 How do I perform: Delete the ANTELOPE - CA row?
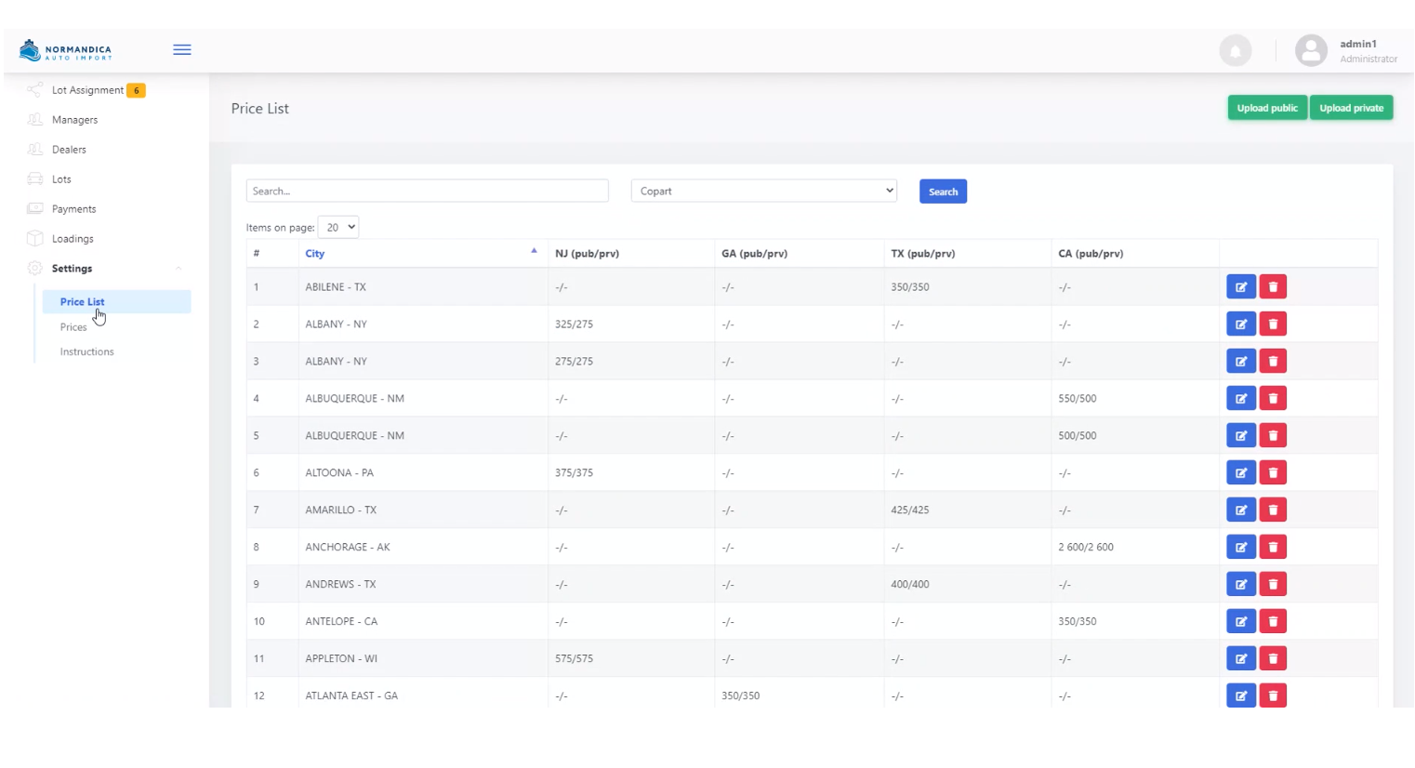[1273, 622]
